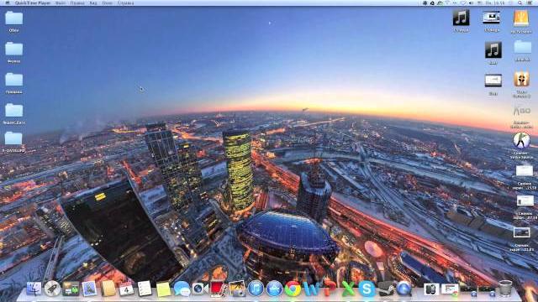Open Spotlight search magnifier in menu bar

click(x=520, y=3)
